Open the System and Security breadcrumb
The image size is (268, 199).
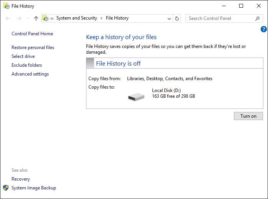pyautogui.click(x=77, y=18)
